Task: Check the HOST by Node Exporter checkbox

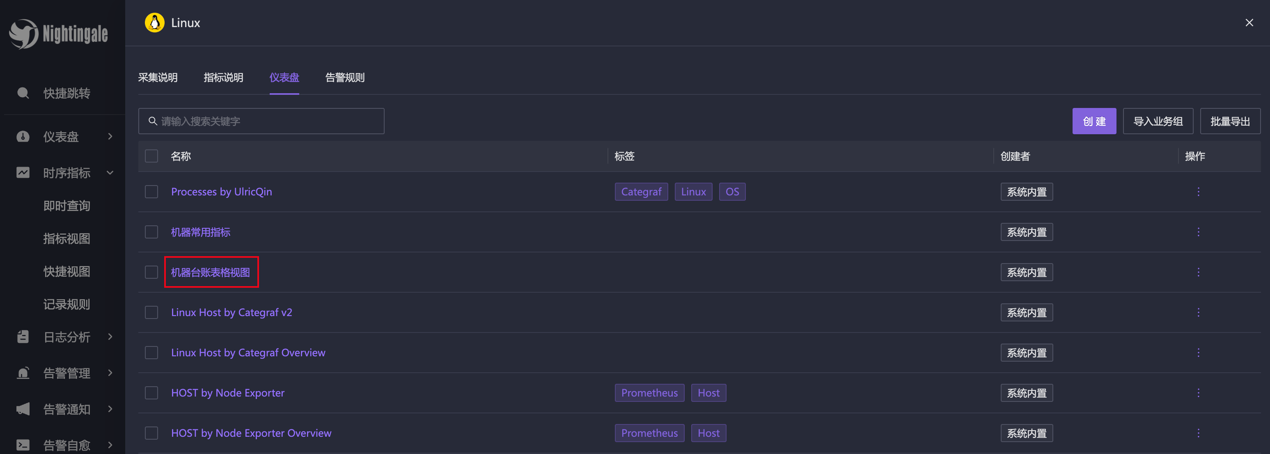Action: click(x=151, y=393)
